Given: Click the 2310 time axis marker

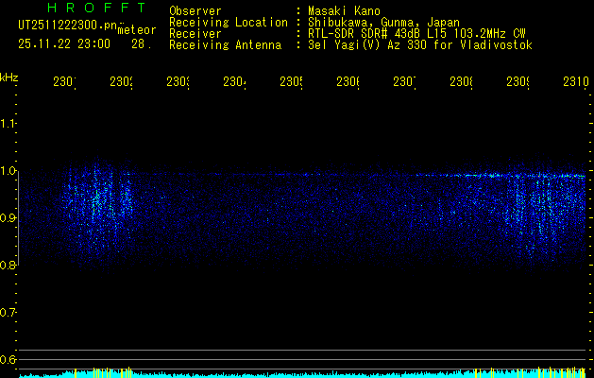Looking at the screenshot, I should pyautogui.click(x=576, y=82).
